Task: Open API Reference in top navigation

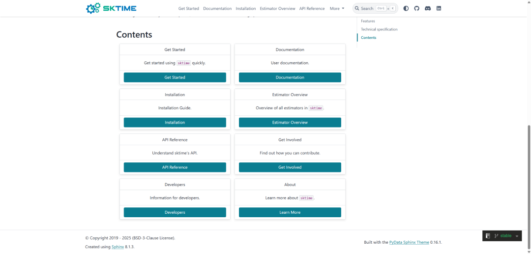Action: tap(312, 8)
